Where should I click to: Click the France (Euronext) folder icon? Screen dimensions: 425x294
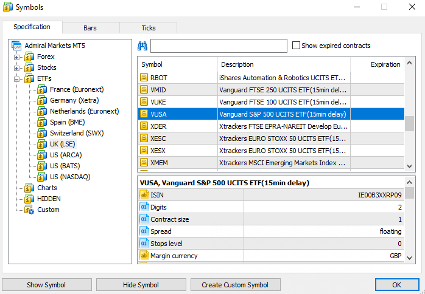click(x=42, y=89)
